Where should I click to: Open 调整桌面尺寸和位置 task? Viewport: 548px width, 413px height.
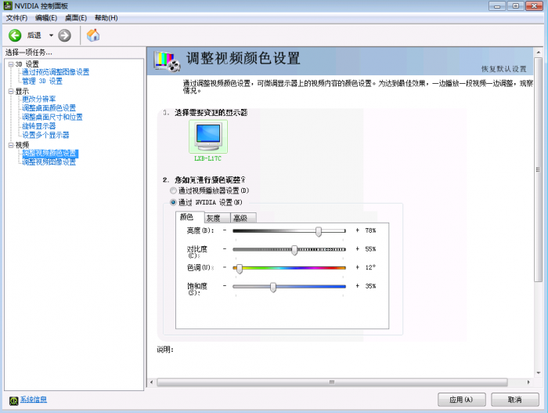click(x=52, y=118)
